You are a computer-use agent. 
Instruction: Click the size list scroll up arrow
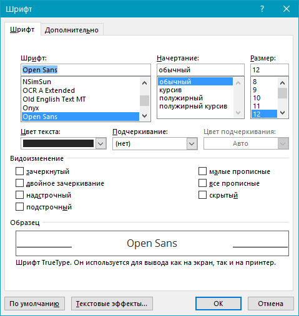coord(282,83)
